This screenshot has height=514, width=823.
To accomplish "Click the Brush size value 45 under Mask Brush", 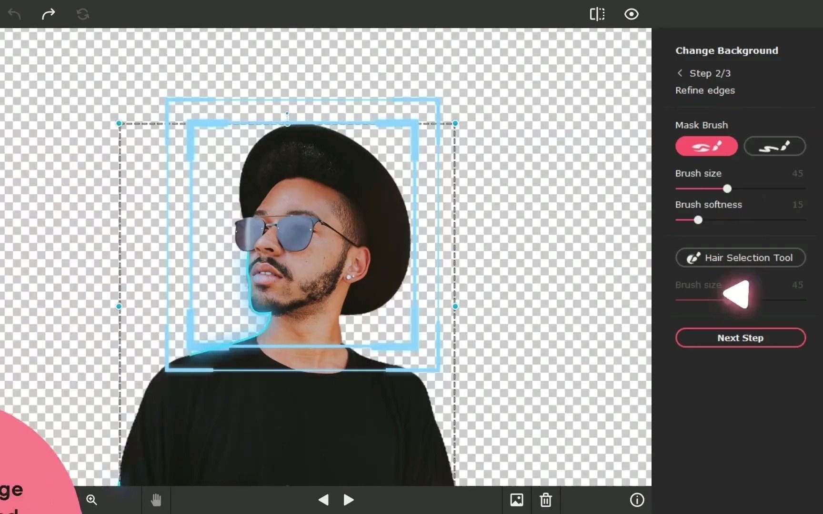I will 797,173.
